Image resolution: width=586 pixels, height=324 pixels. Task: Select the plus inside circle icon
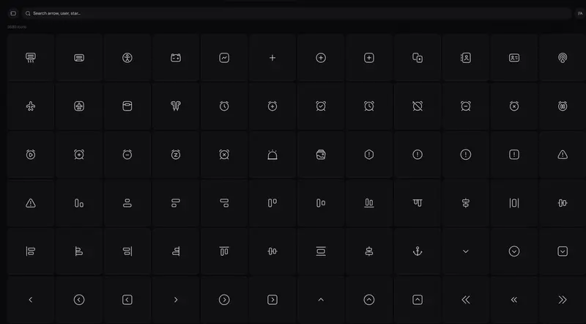click(x=321, y=58)
